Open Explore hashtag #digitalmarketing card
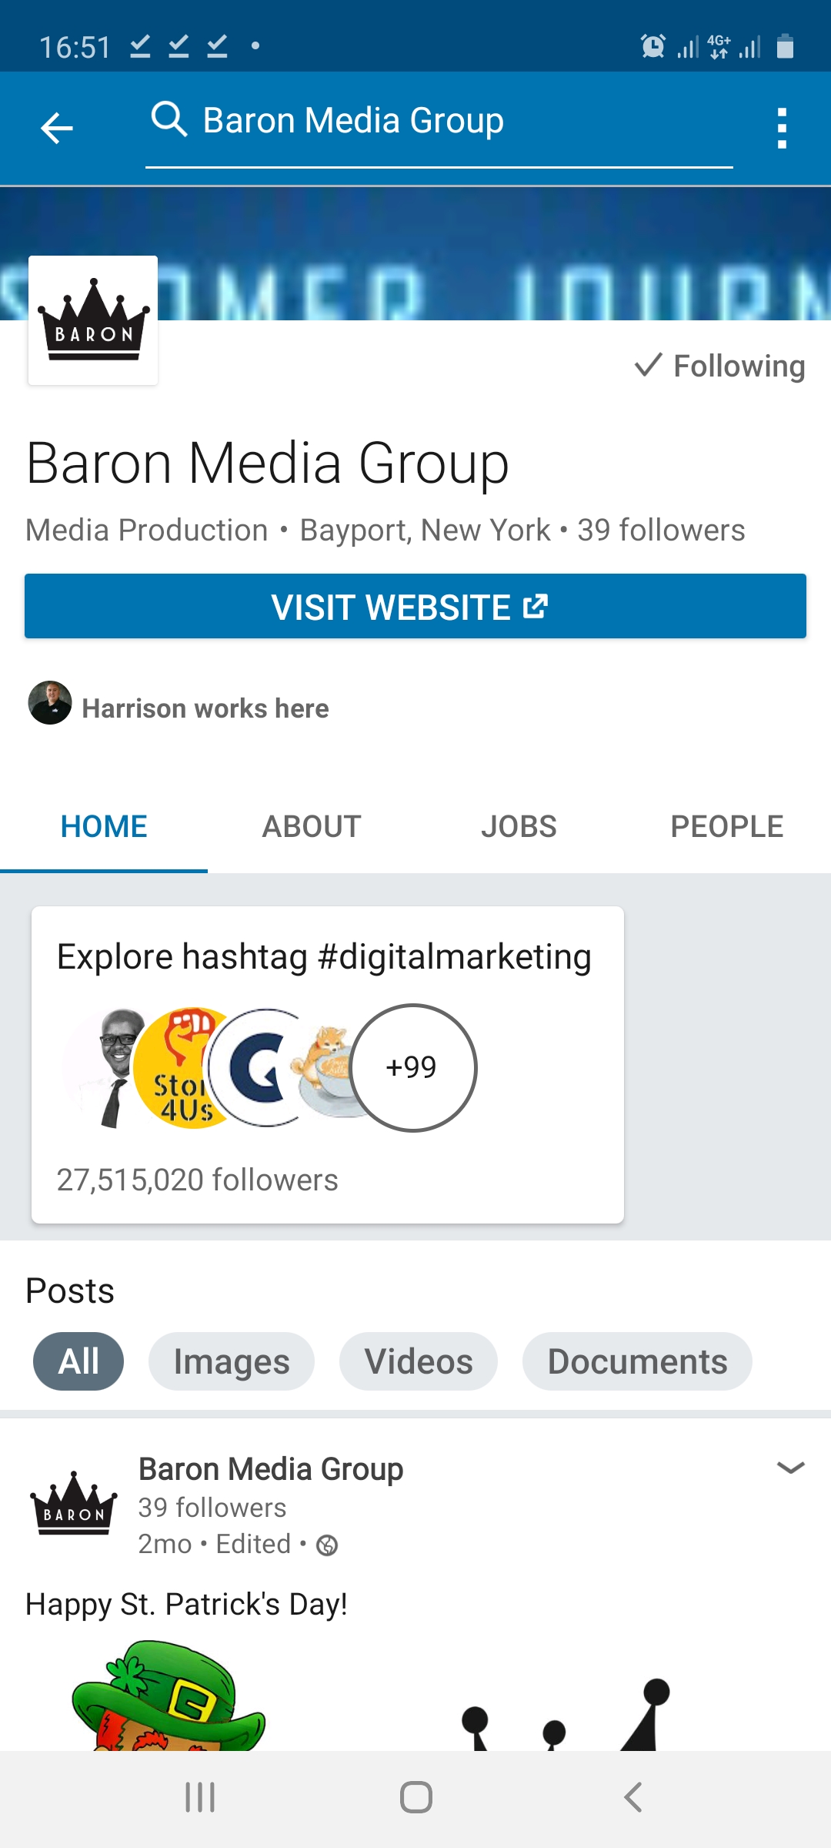 [328, 1065]
